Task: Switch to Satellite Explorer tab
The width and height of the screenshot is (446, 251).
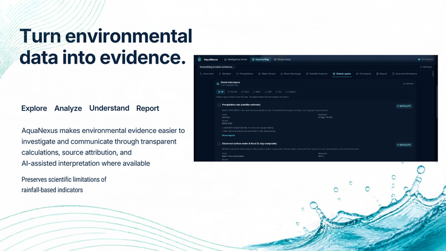Action: point(317,74)
